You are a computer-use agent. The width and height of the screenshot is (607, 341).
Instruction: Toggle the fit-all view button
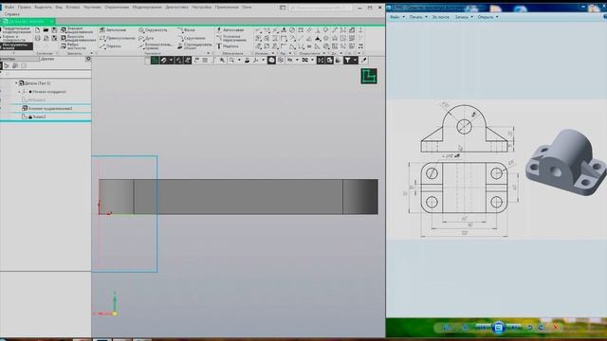click(321, 61)
